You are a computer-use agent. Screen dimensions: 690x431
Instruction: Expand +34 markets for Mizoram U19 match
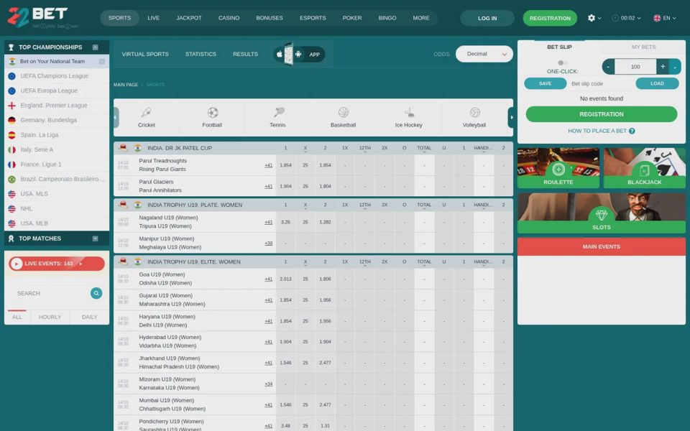click(x=268, y=384)
